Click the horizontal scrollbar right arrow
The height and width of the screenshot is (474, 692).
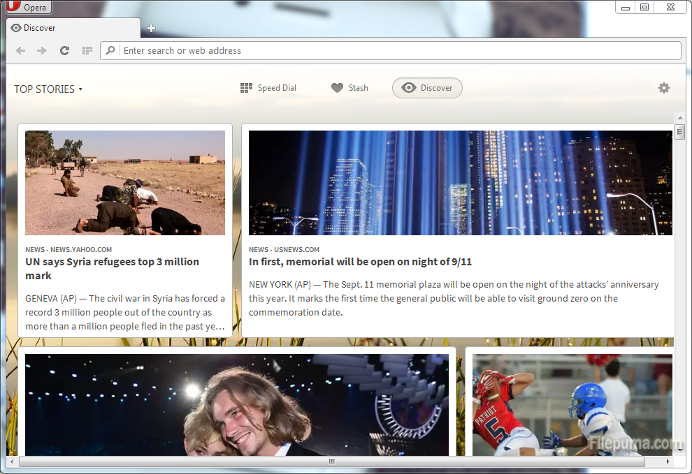[668, 461]
